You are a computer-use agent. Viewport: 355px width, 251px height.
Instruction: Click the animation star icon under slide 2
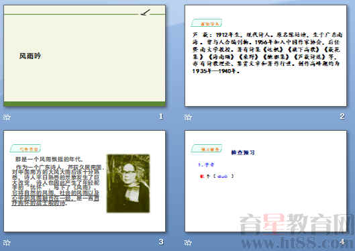[188, 117]
